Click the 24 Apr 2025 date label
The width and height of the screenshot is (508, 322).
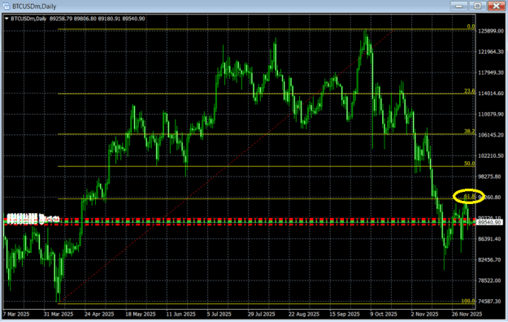(x=99, y=314)
